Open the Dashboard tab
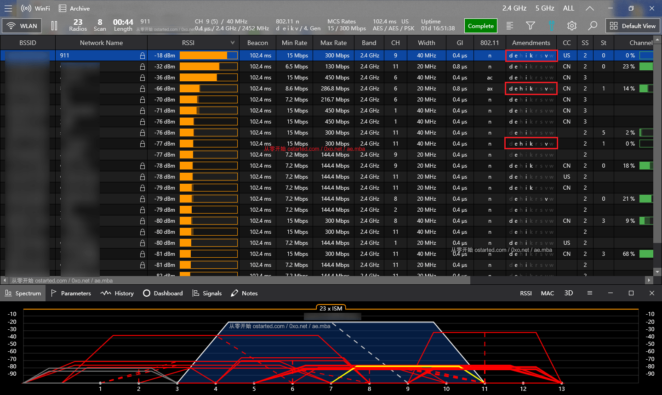662x395 pixels. 163,293
